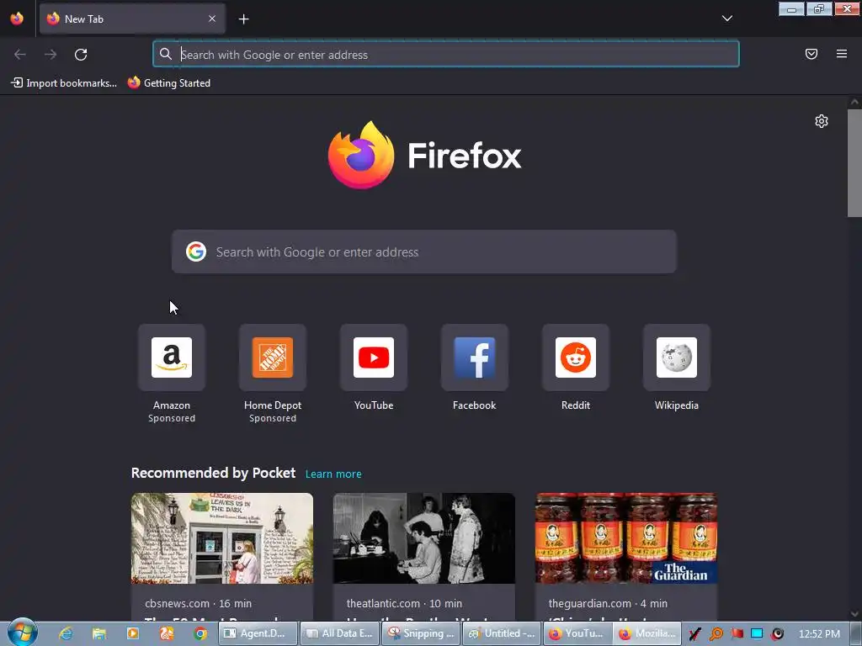Click the center Google search box
862x646 pixels.
point(424,252)
